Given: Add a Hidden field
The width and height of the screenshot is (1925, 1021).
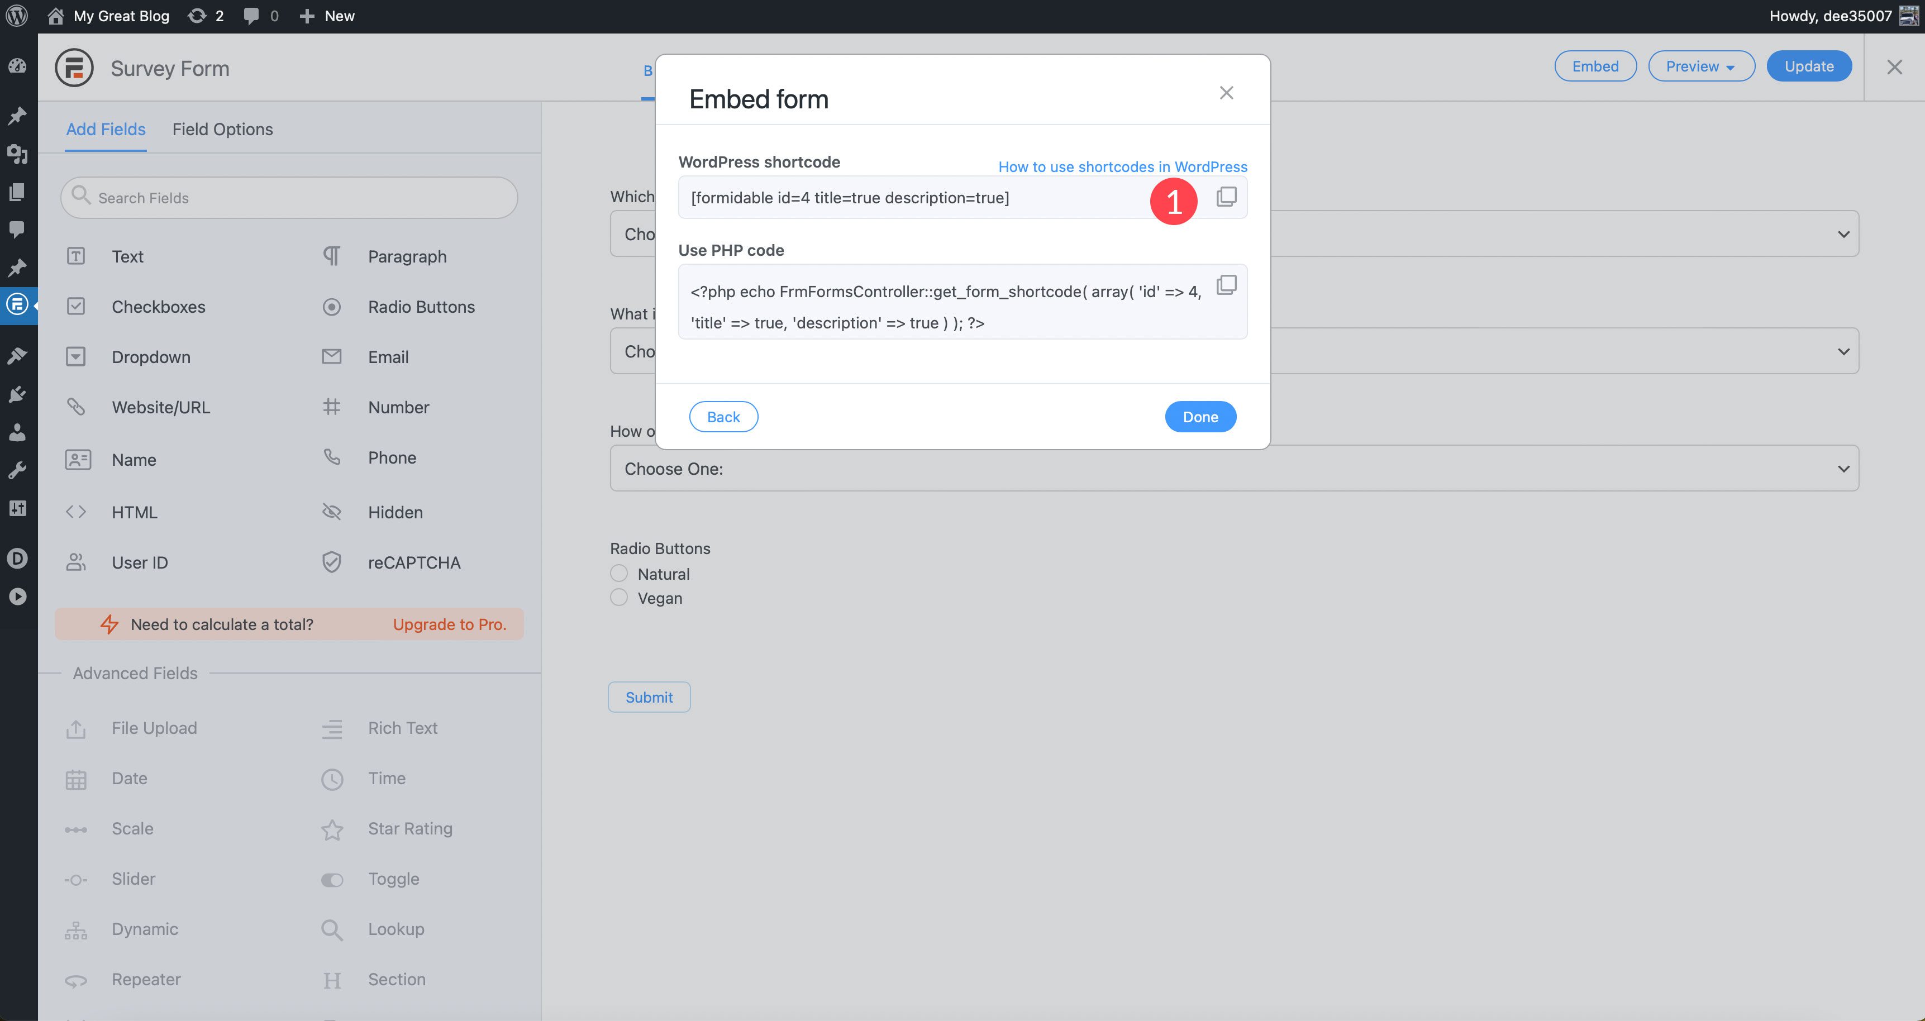Looking at the screenshot, I should click(394, 512).
